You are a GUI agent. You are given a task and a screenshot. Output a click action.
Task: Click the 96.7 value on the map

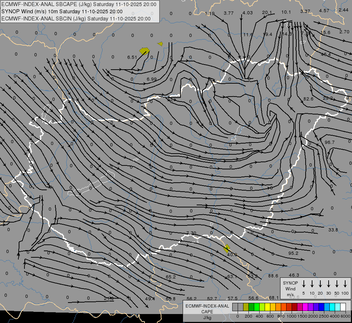(x=330, y=142)
